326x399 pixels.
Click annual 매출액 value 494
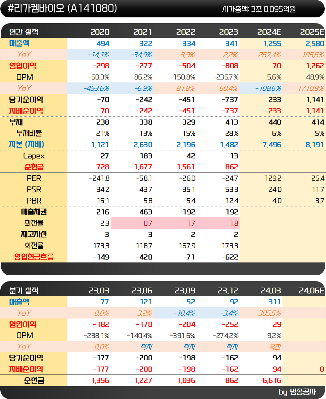103,43
